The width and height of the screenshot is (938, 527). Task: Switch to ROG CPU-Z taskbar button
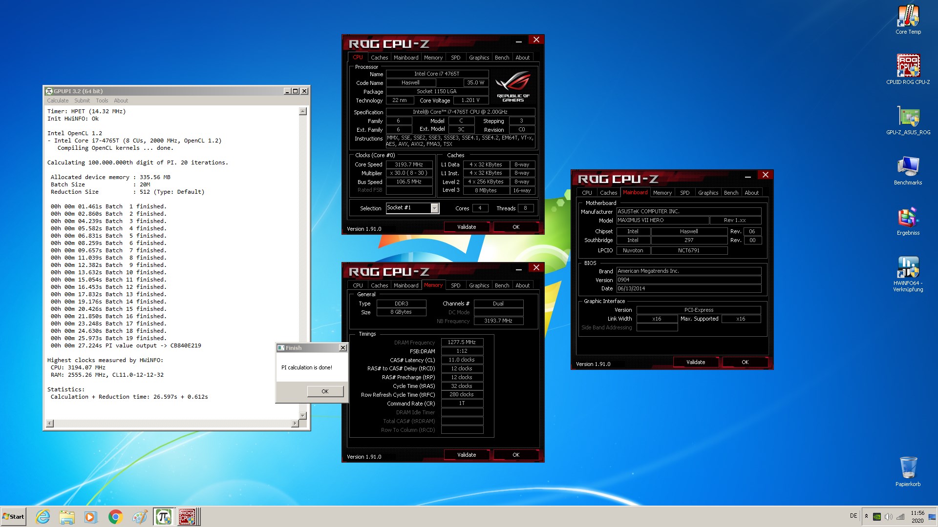tap(188, 517)
